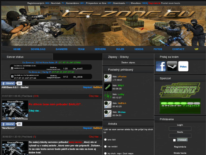
Task: Open the Steam group icon
Action: pos(172,66)
